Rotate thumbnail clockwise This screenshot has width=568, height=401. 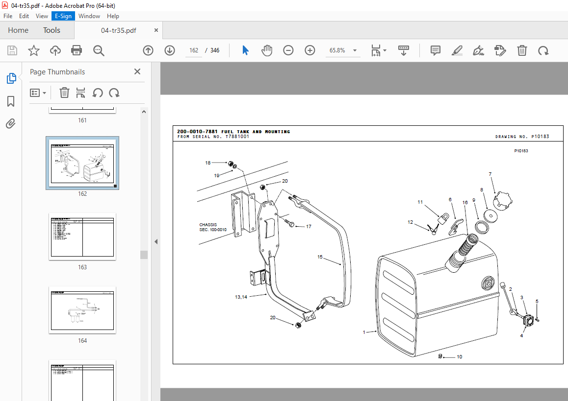[114, 93]
